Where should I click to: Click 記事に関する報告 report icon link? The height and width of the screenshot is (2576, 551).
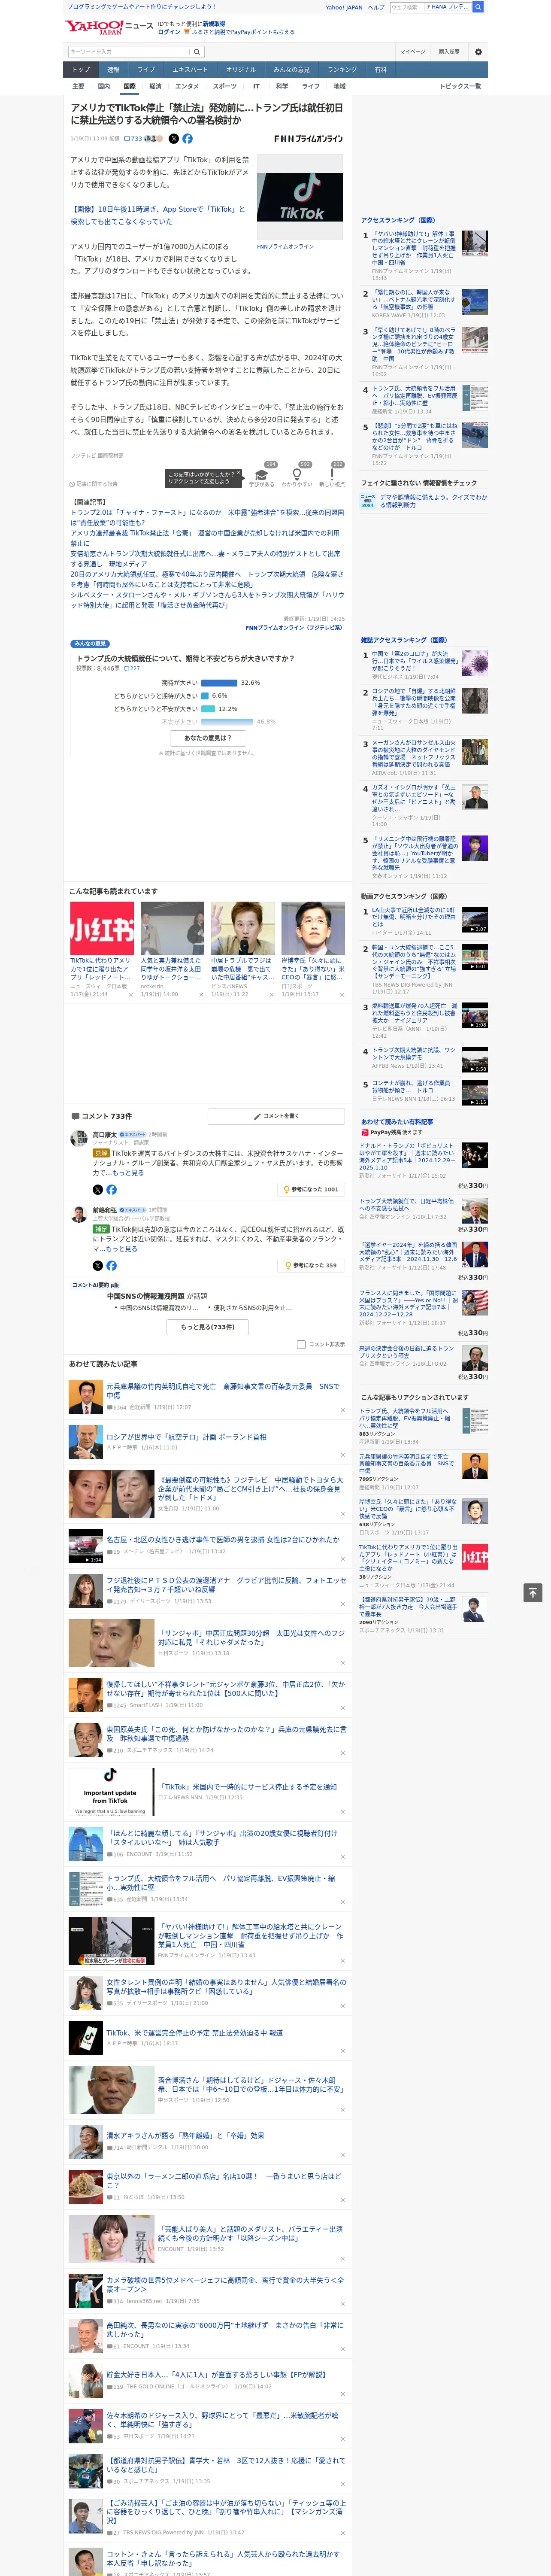click(94, 484)
